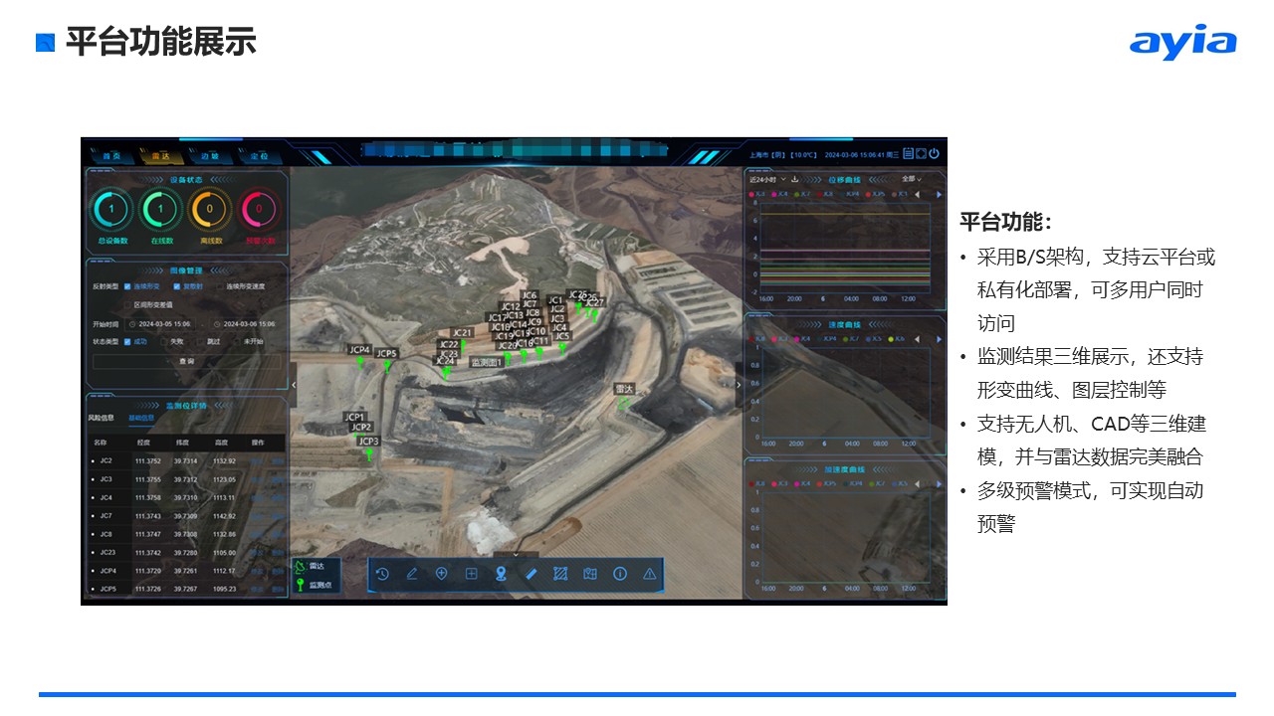
Task: Click the 查询 query button
Action: tap(186, 361)
